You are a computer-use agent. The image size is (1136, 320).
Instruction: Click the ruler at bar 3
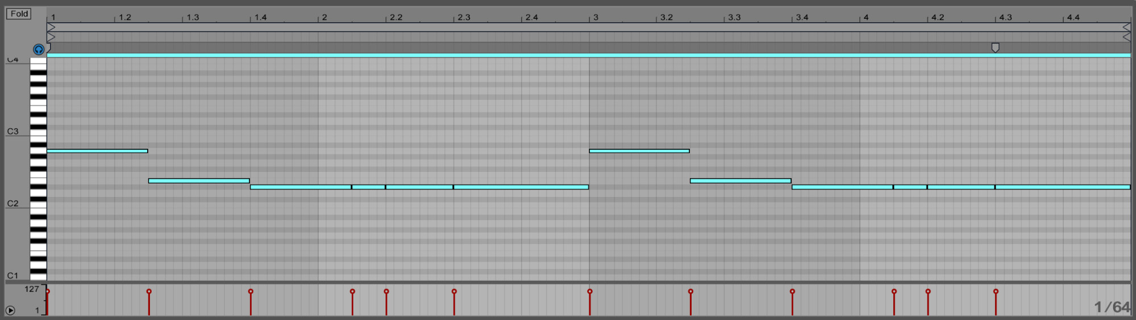[x=595, y=17]
